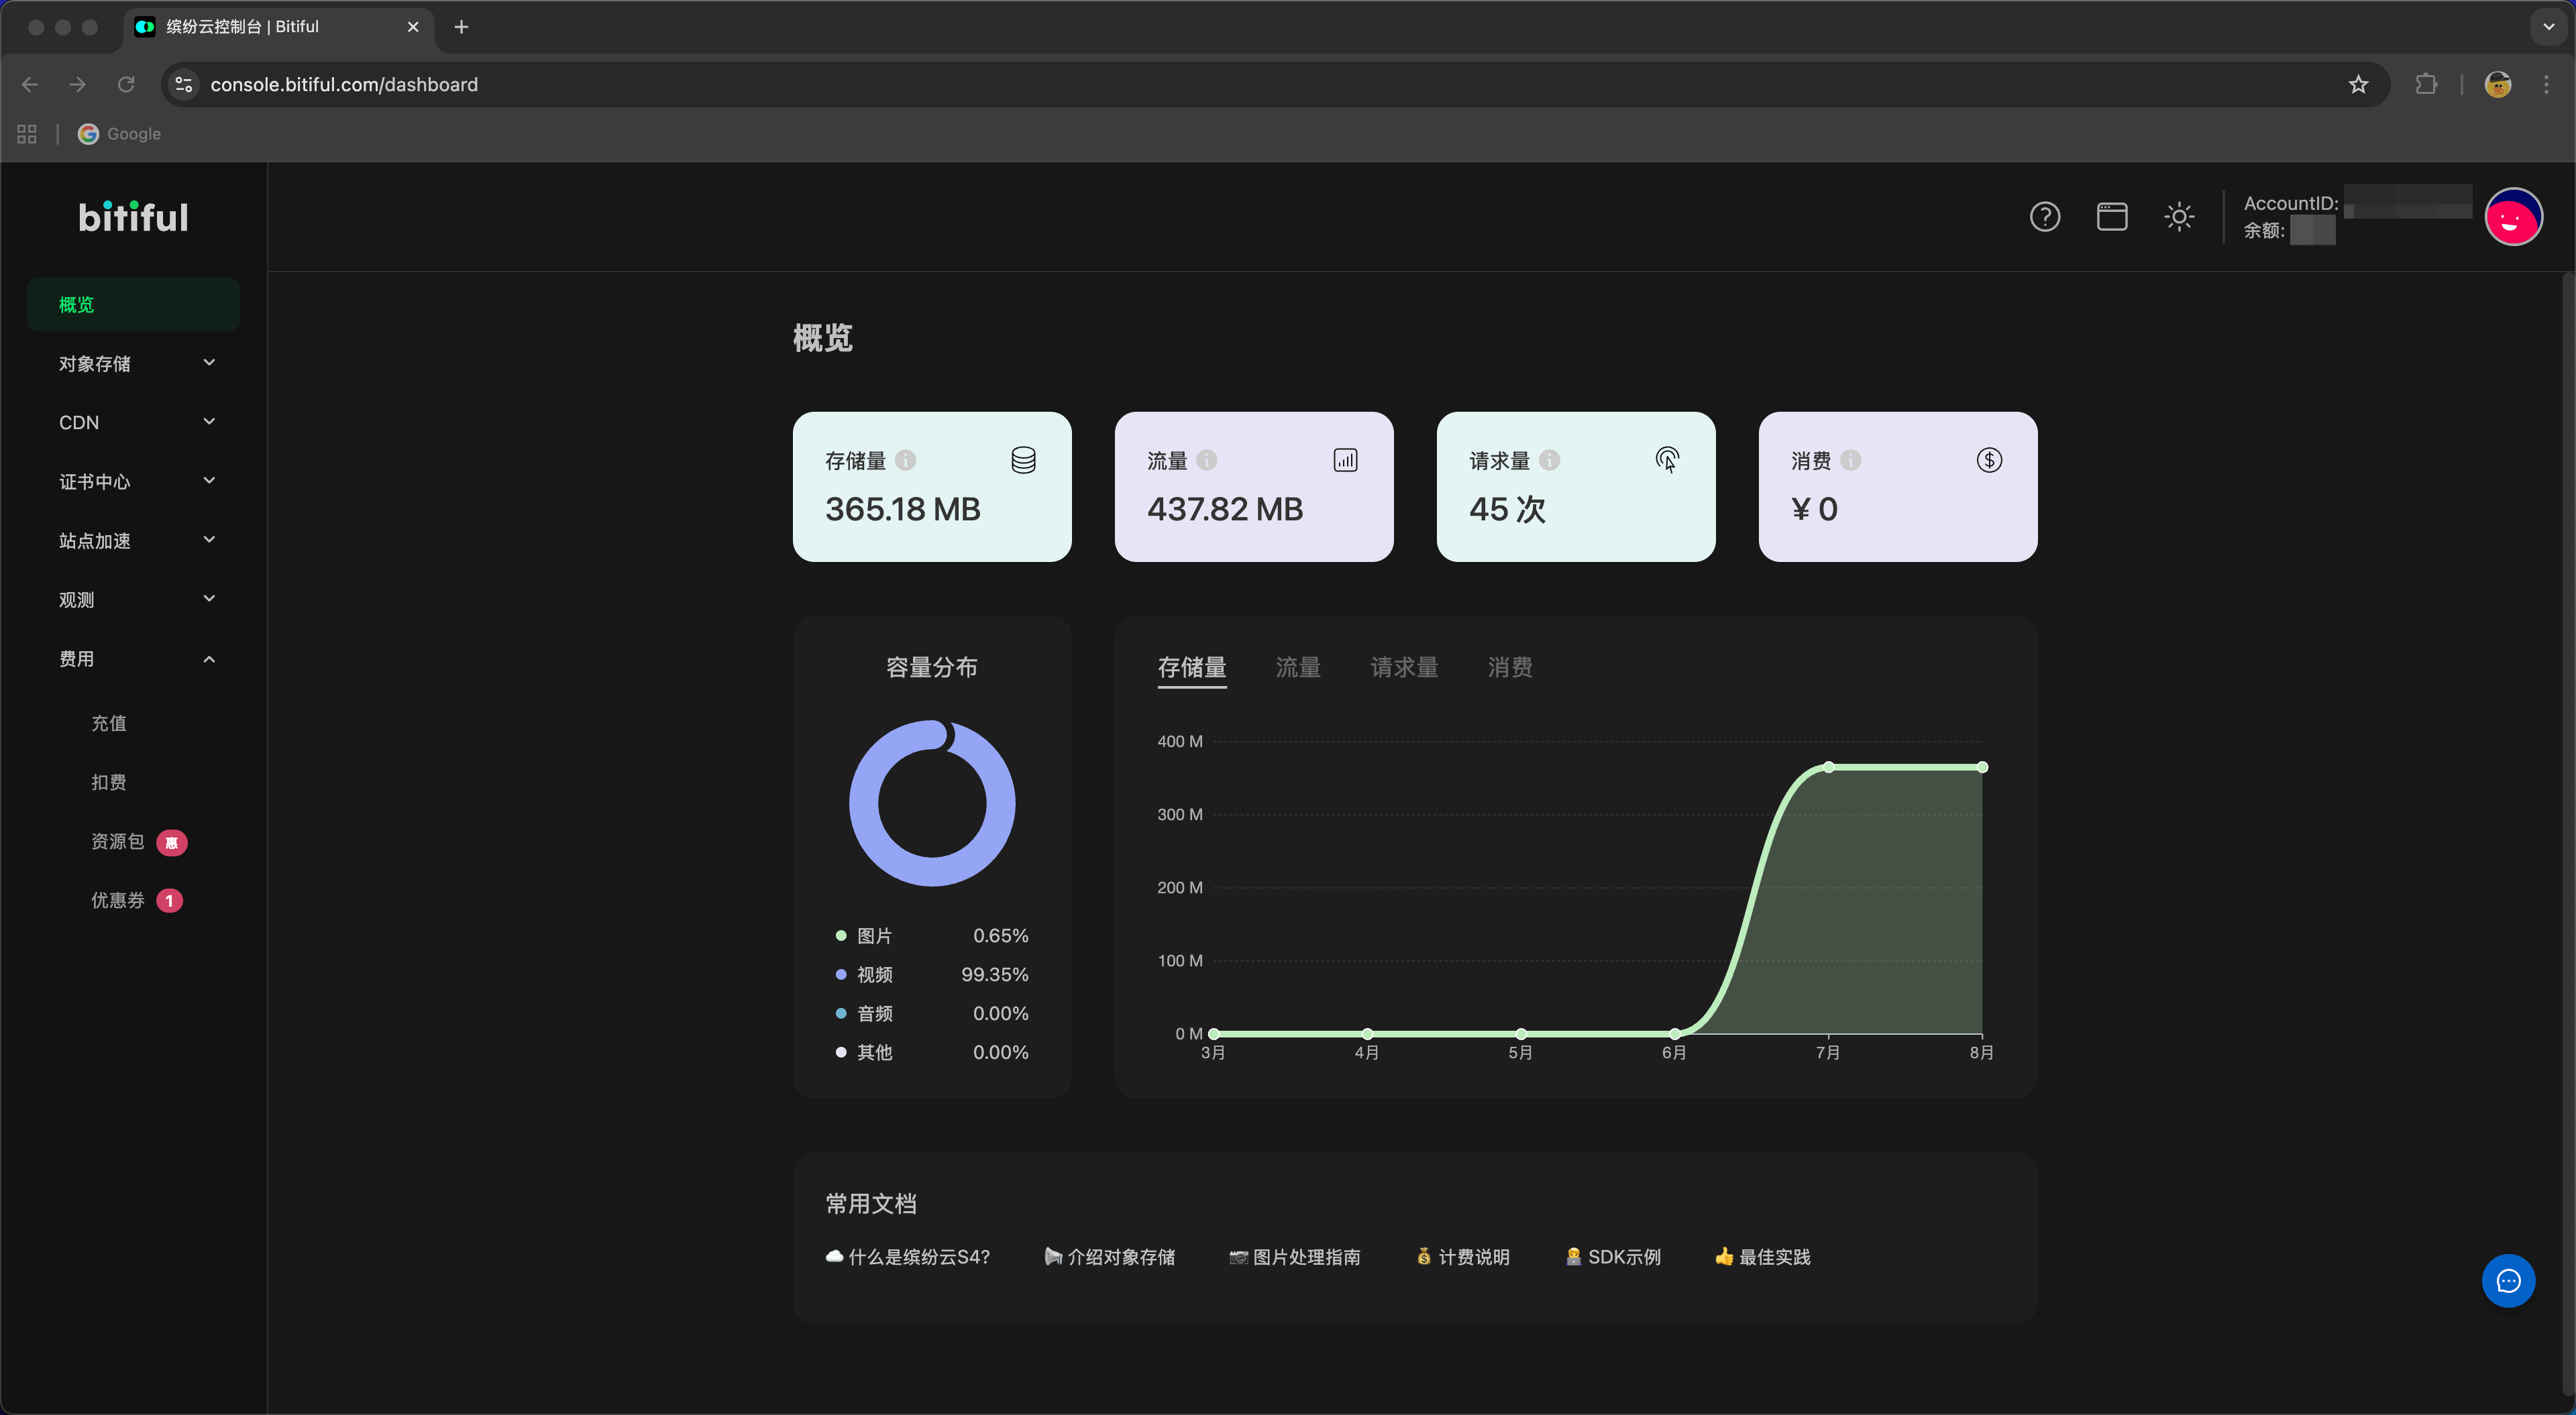Click 视频 legend purple dot
This screenshot has height=1415, width=2576.
click(x=841, y=975)
